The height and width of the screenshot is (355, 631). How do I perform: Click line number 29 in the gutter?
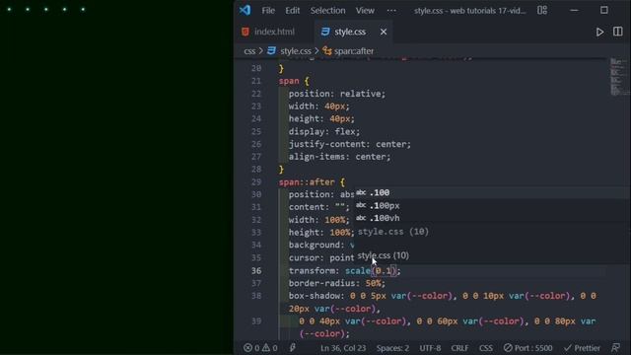coord(256,181)
